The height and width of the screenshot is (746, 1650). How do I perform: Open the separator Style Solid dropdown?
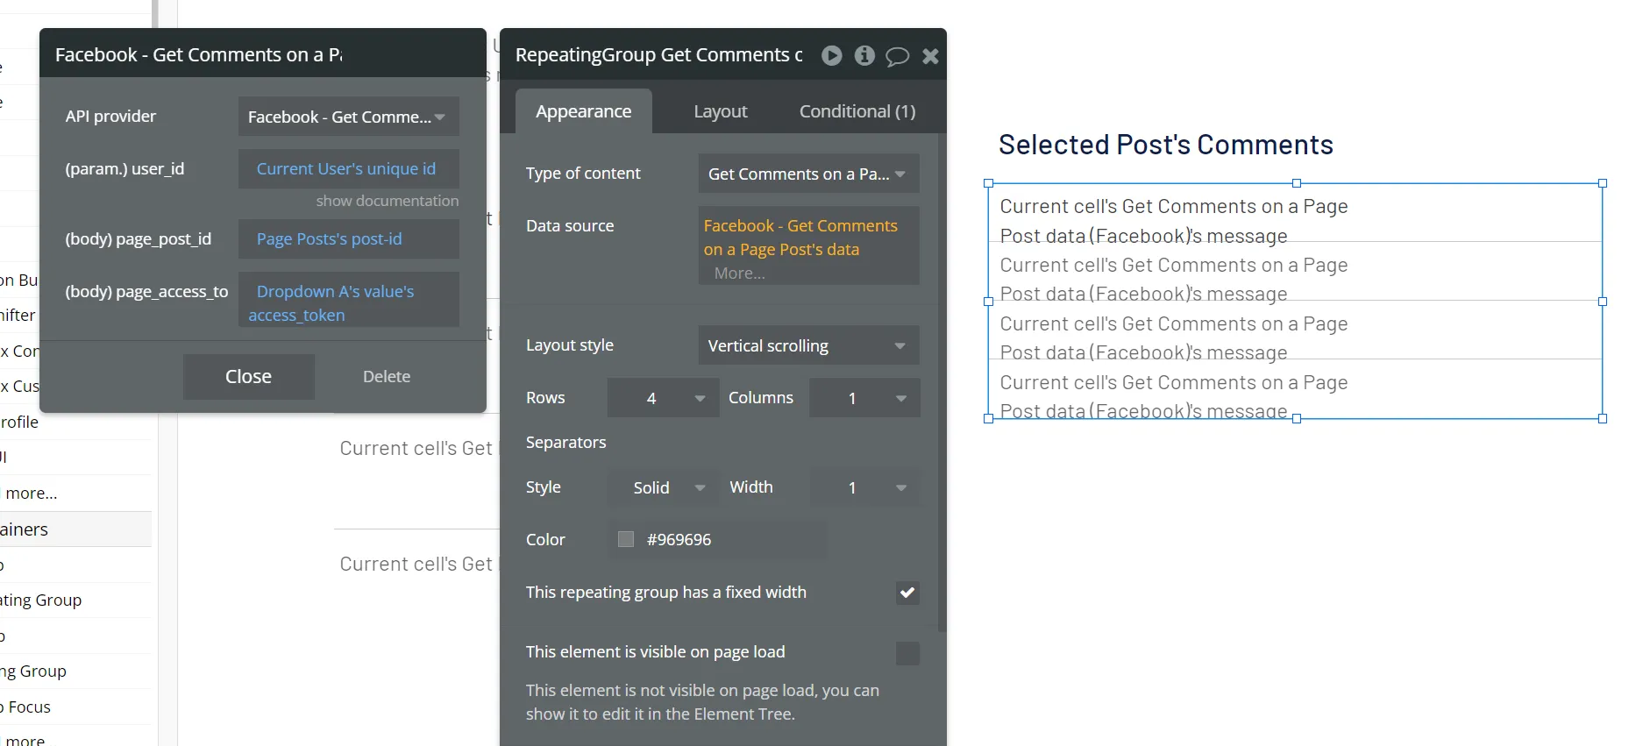663,487
